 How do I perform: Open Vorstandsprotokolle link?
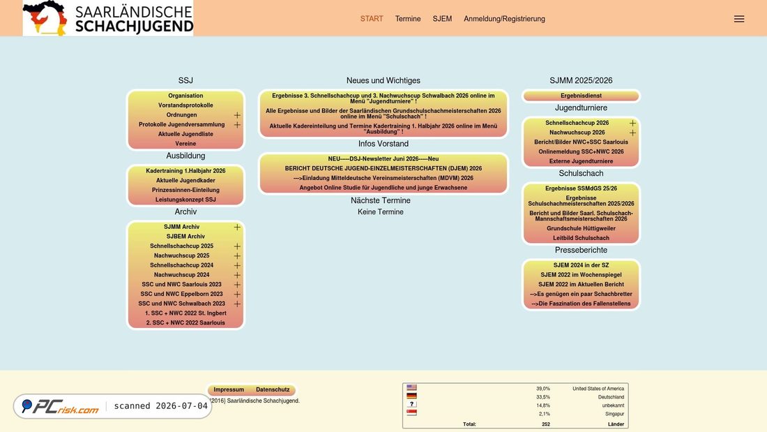coord(185,105)
